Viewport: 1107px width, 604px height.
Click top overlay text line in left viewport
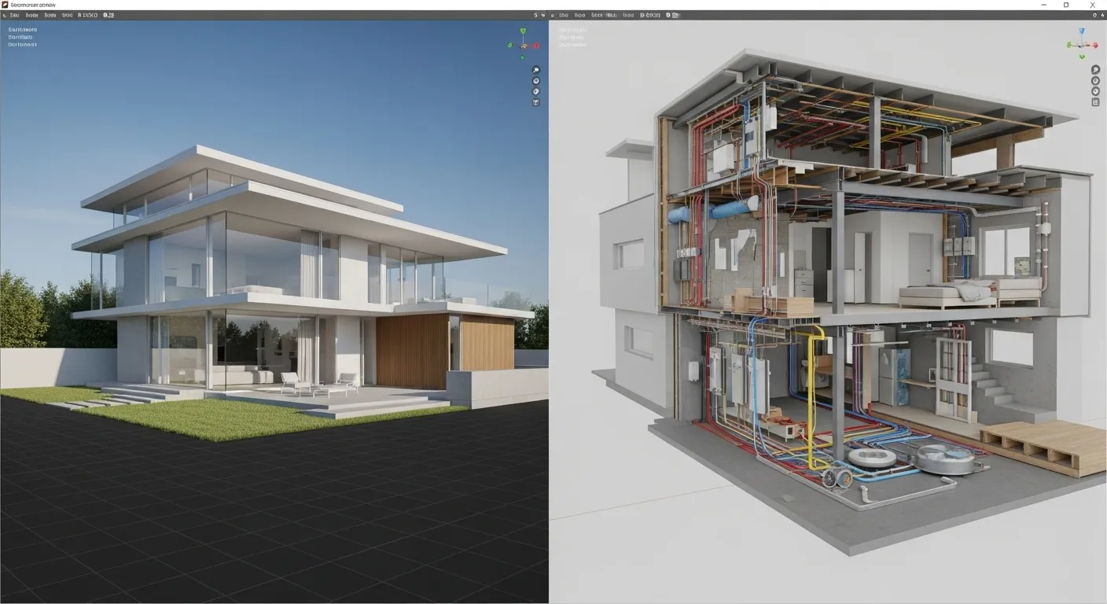tap(22, 29)
